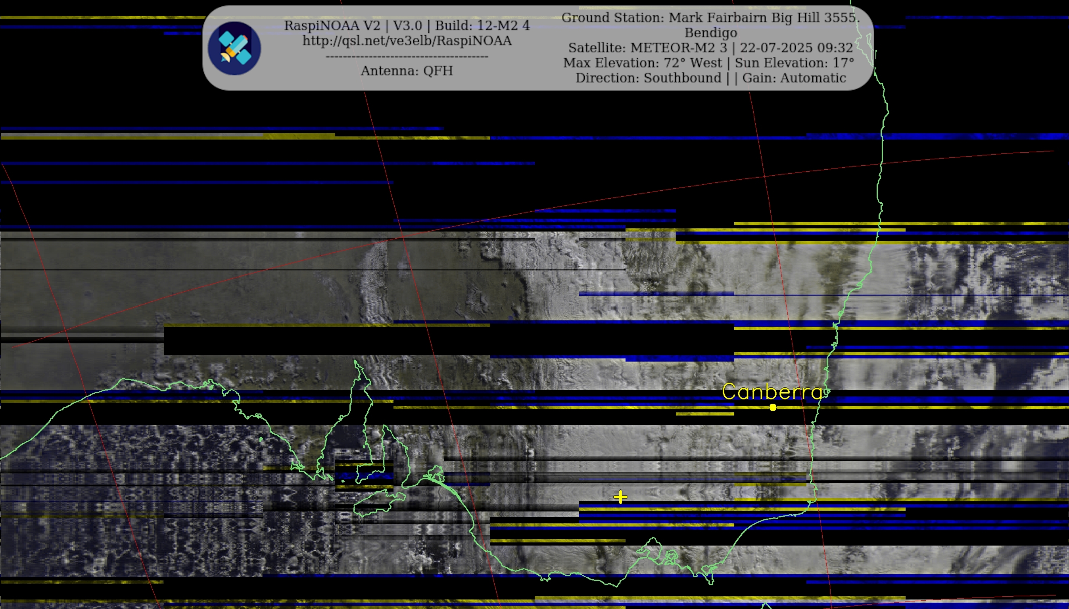
Task: Click the Max Elevation 72° West text
Action: click(x=642, y=63)
